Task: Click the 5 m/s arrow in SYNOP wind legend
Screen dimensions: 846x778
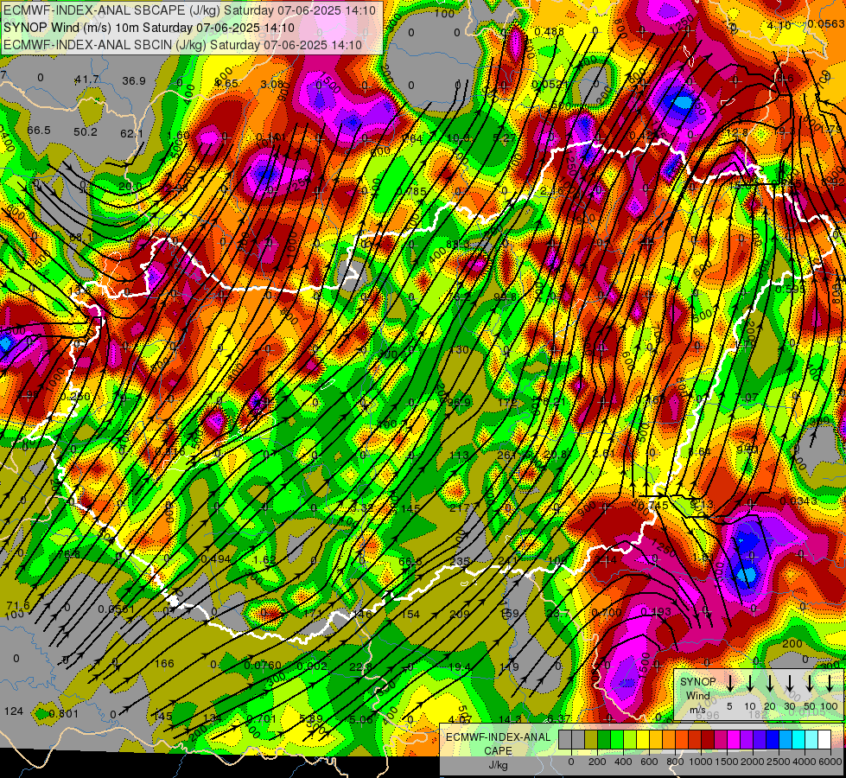Action: click(729, 684)
